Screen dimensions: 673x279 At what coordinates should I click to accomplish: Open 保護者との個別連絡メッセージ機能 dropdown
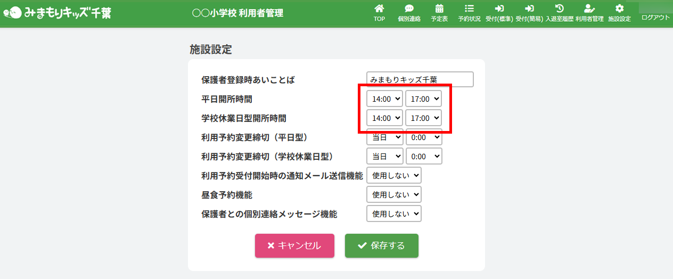tap(393, 214)
